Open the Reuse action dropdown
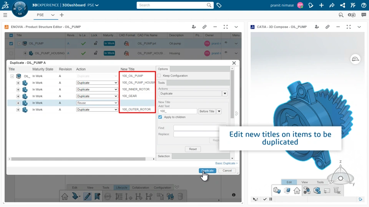 97,103
